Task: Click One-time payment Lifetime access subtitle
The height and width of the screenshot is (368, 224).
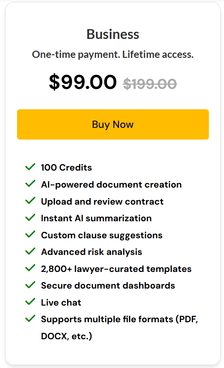Action: pos(113,55)
